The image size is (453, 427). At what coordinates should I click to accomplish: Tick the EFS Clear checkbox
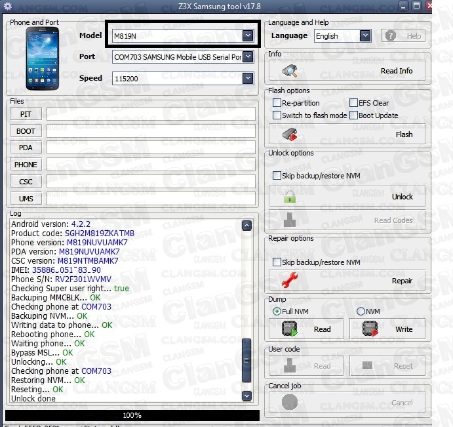(x=353, y=102)
